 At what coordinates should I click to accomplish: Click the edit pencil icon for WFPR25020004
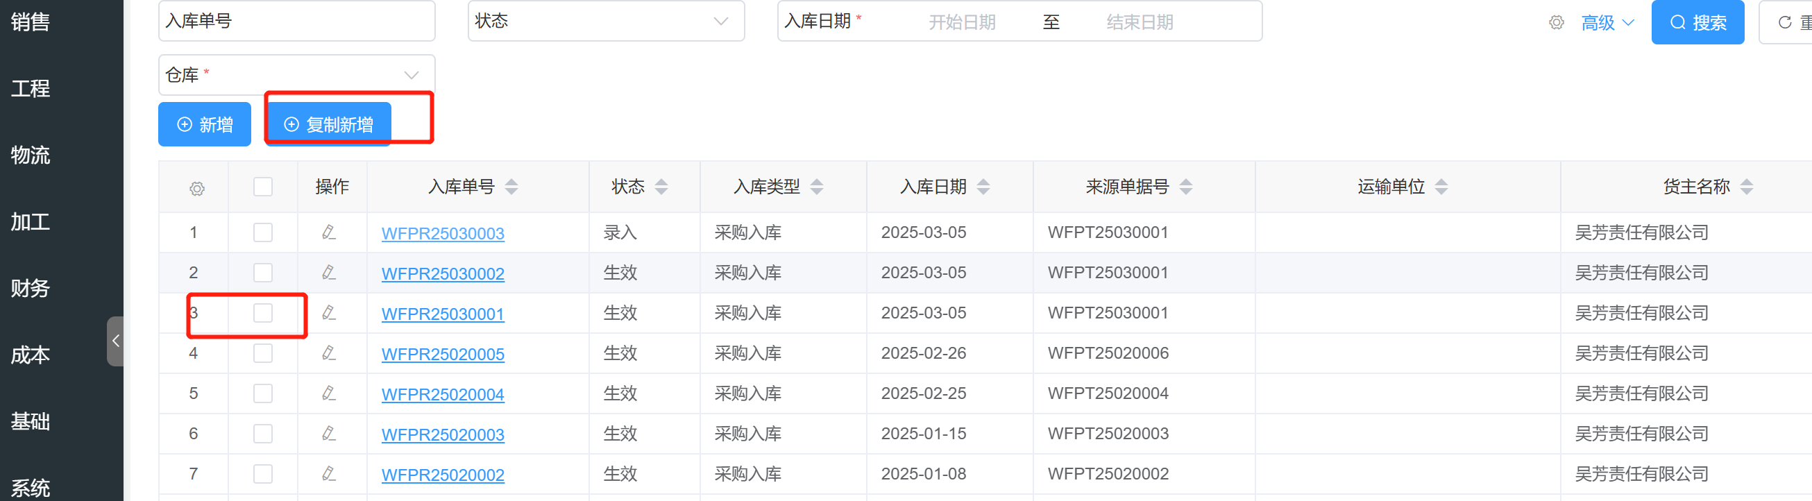(328, 393)
